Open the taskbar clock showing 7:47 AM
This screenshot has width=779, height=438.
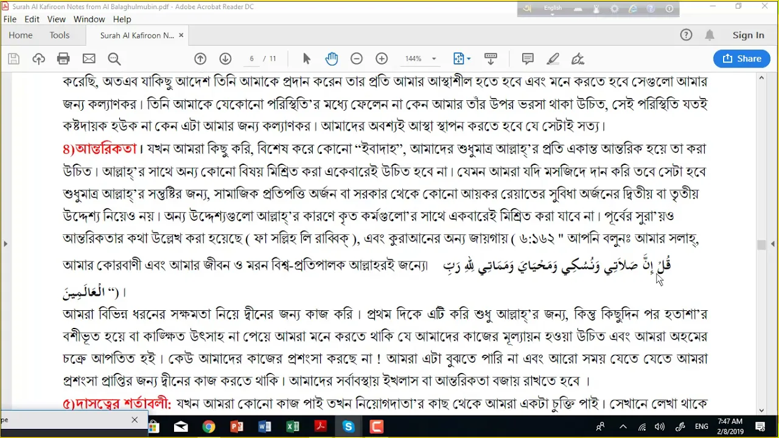point(730,426)
